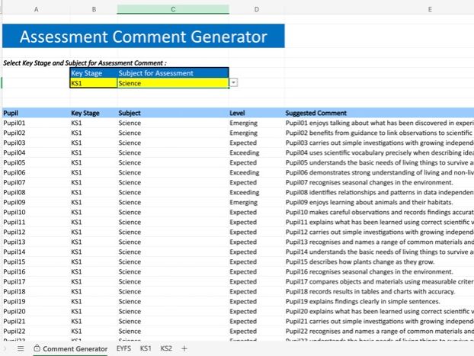This screenshot has width=474, height=356.
Task: Select Pupil19's 'explains findings clearly' comment
Action: [379, 302]
